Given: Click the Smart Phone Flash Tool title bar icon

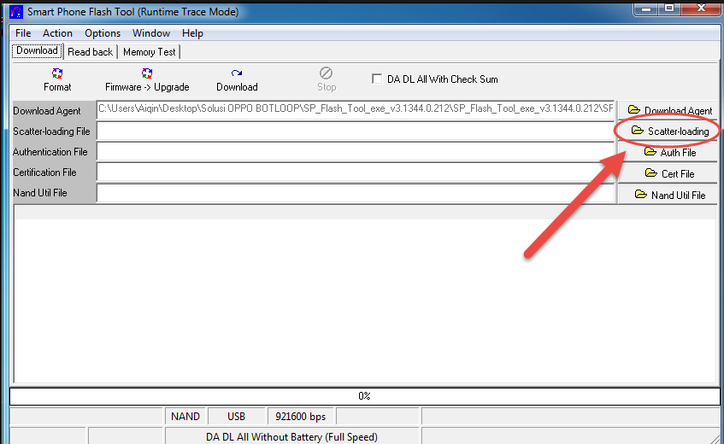Looking at the screenshot, I should [x=16, y=11].
